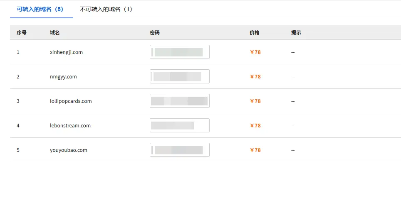Click the lollipopcards.com domain entry
Screen dimensions: 401x200
point(71,101)
